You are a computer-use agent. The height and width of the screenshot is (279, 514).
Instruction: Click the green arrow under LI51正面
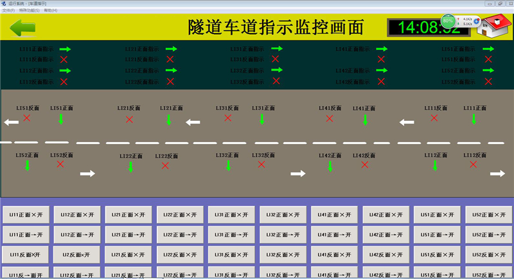(x=61, y=119)
